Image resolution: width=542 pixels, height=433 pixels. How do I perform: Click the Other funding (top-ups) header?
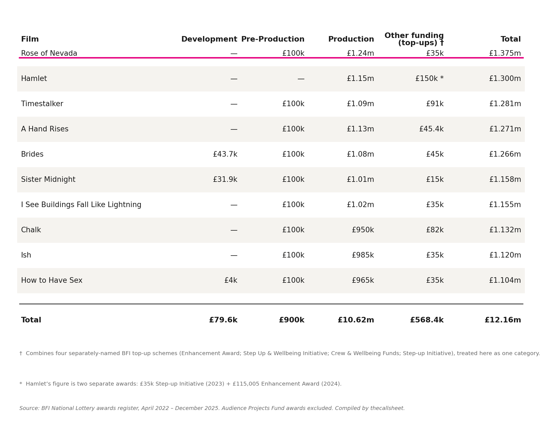(414, 39)
